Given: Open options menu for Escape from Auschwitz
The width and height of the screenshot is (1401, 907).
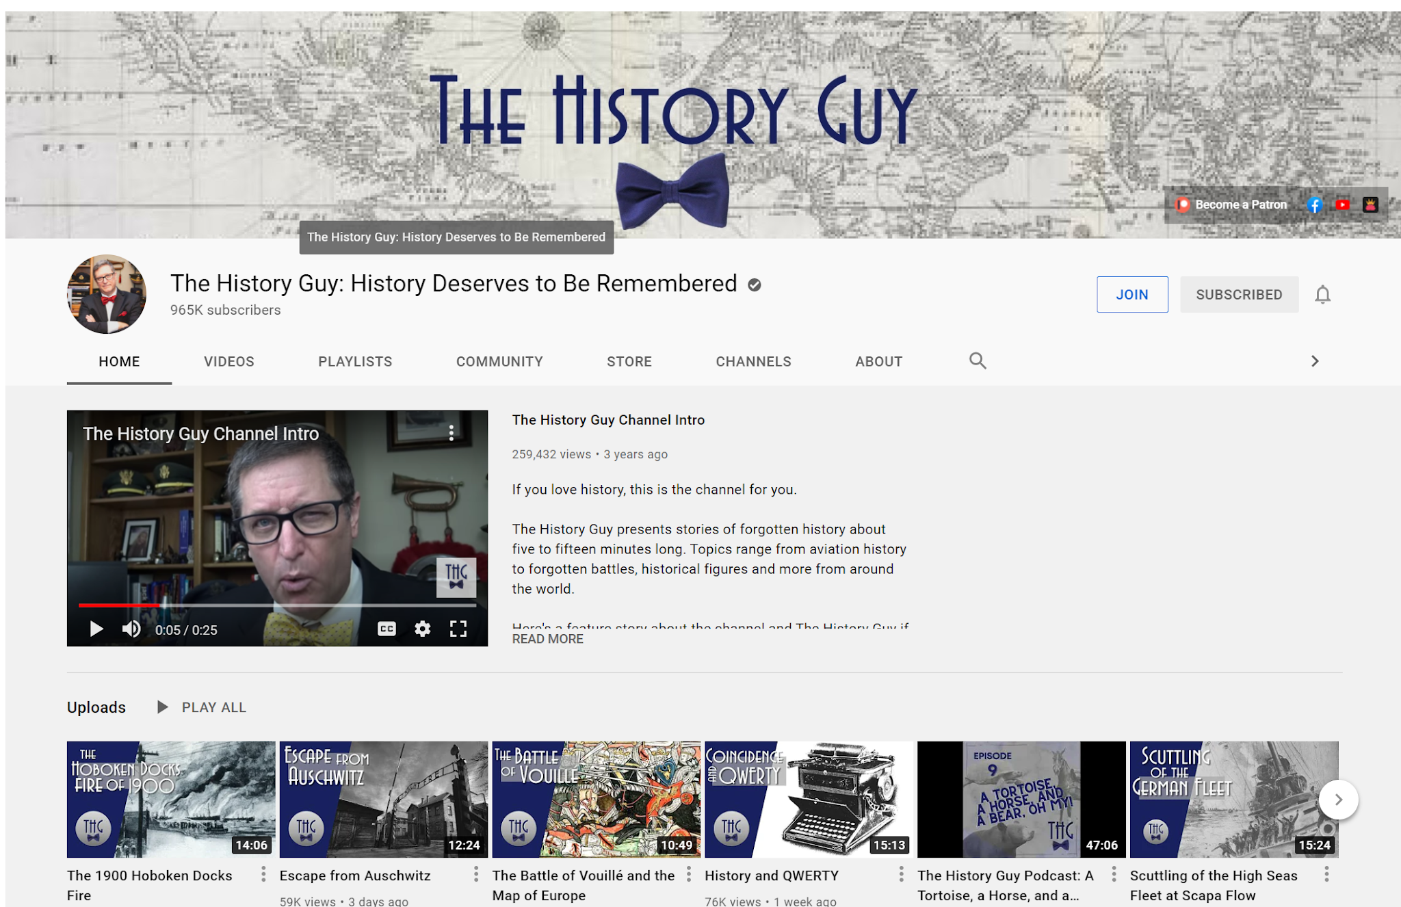Looking at the screenshot, I should [476, 874].
